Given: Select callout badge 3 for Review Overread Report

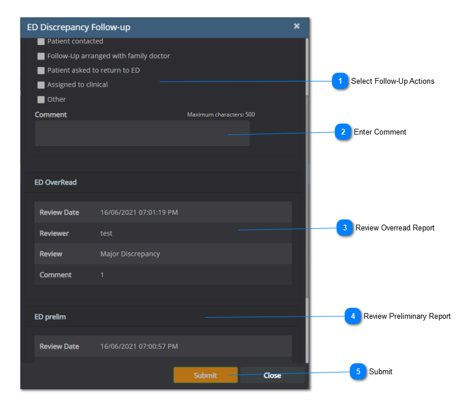Looking at the screenshot, I should [345, 228].
